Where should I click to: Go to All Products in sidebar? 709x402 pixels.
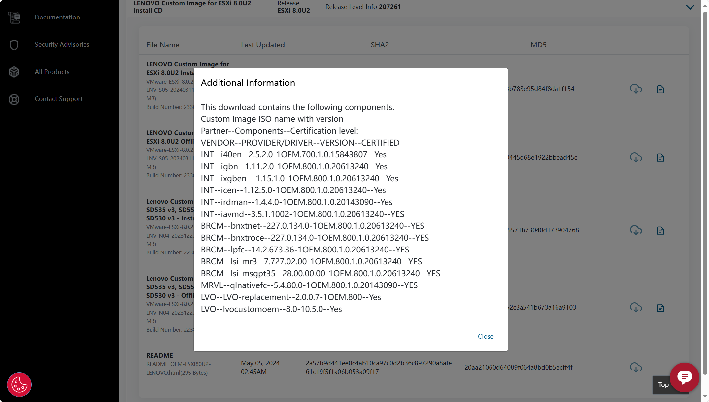[x=52, y=72]
